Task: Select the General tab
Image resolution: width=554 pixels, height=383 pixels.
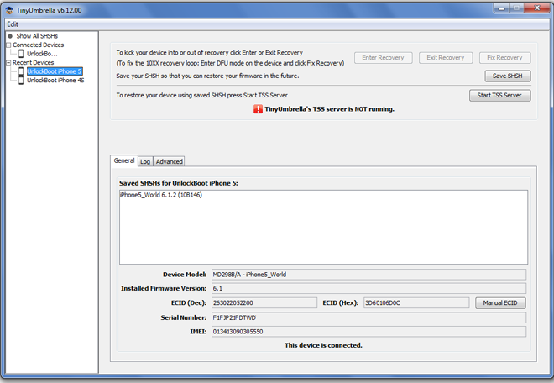Action: (123, 160)
